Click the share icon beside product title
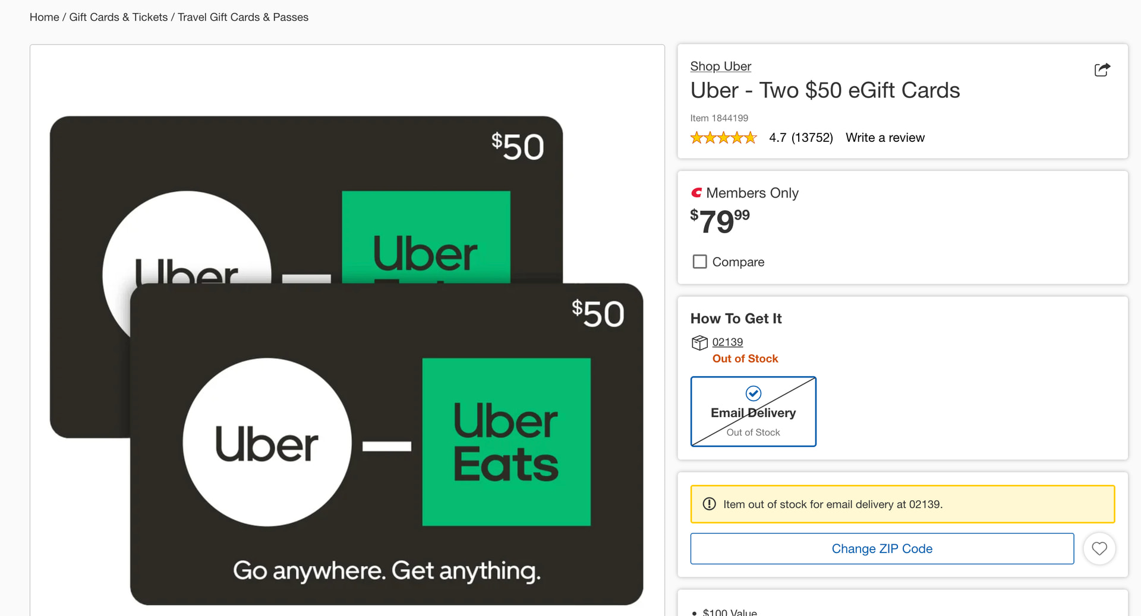Viewport: 1141px width, 616px height. (1102, 70)
